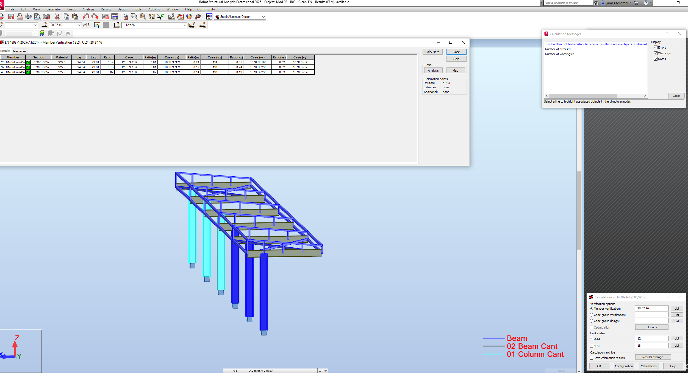Open the Analysis menu

[x=88, y=9]
